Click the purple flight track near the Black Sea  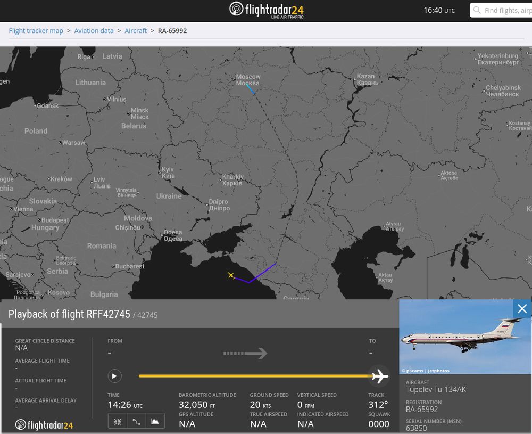(255, 274)
